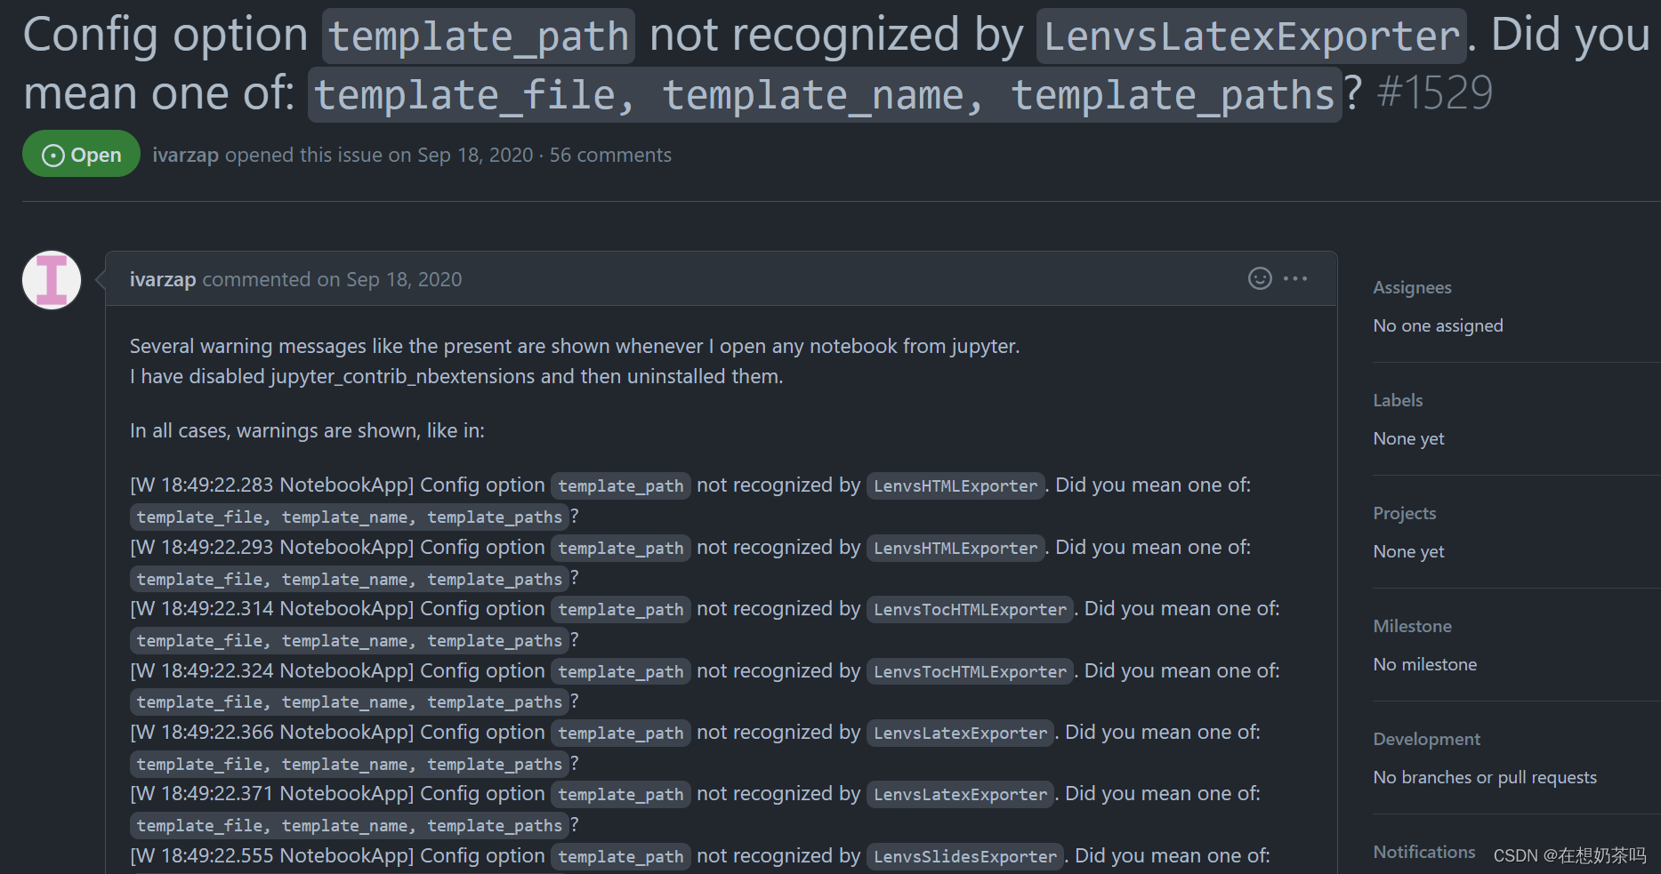Click LenvsLatexExporter code in issue title

[1251, 36]
